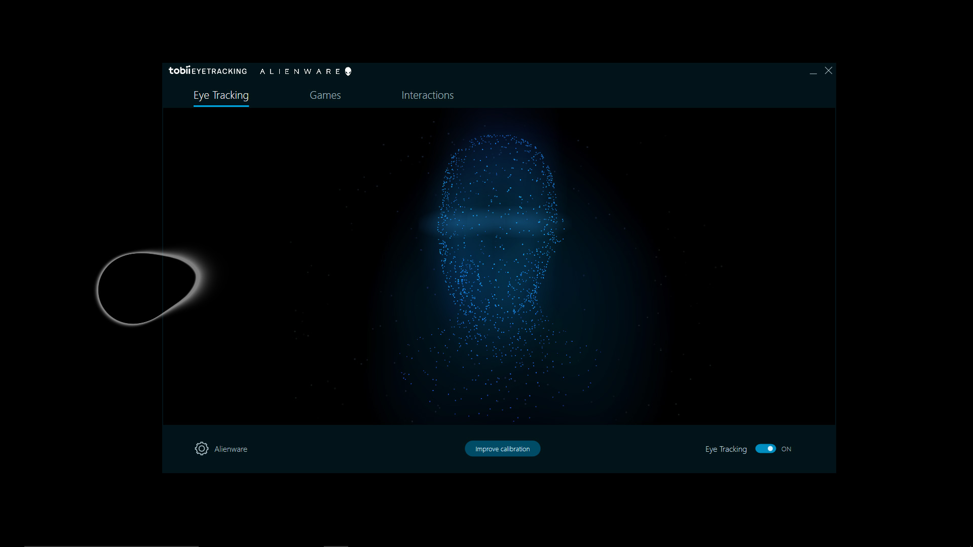
Task: Turn off the Eye Tracking switch
Action: [765, 449]
